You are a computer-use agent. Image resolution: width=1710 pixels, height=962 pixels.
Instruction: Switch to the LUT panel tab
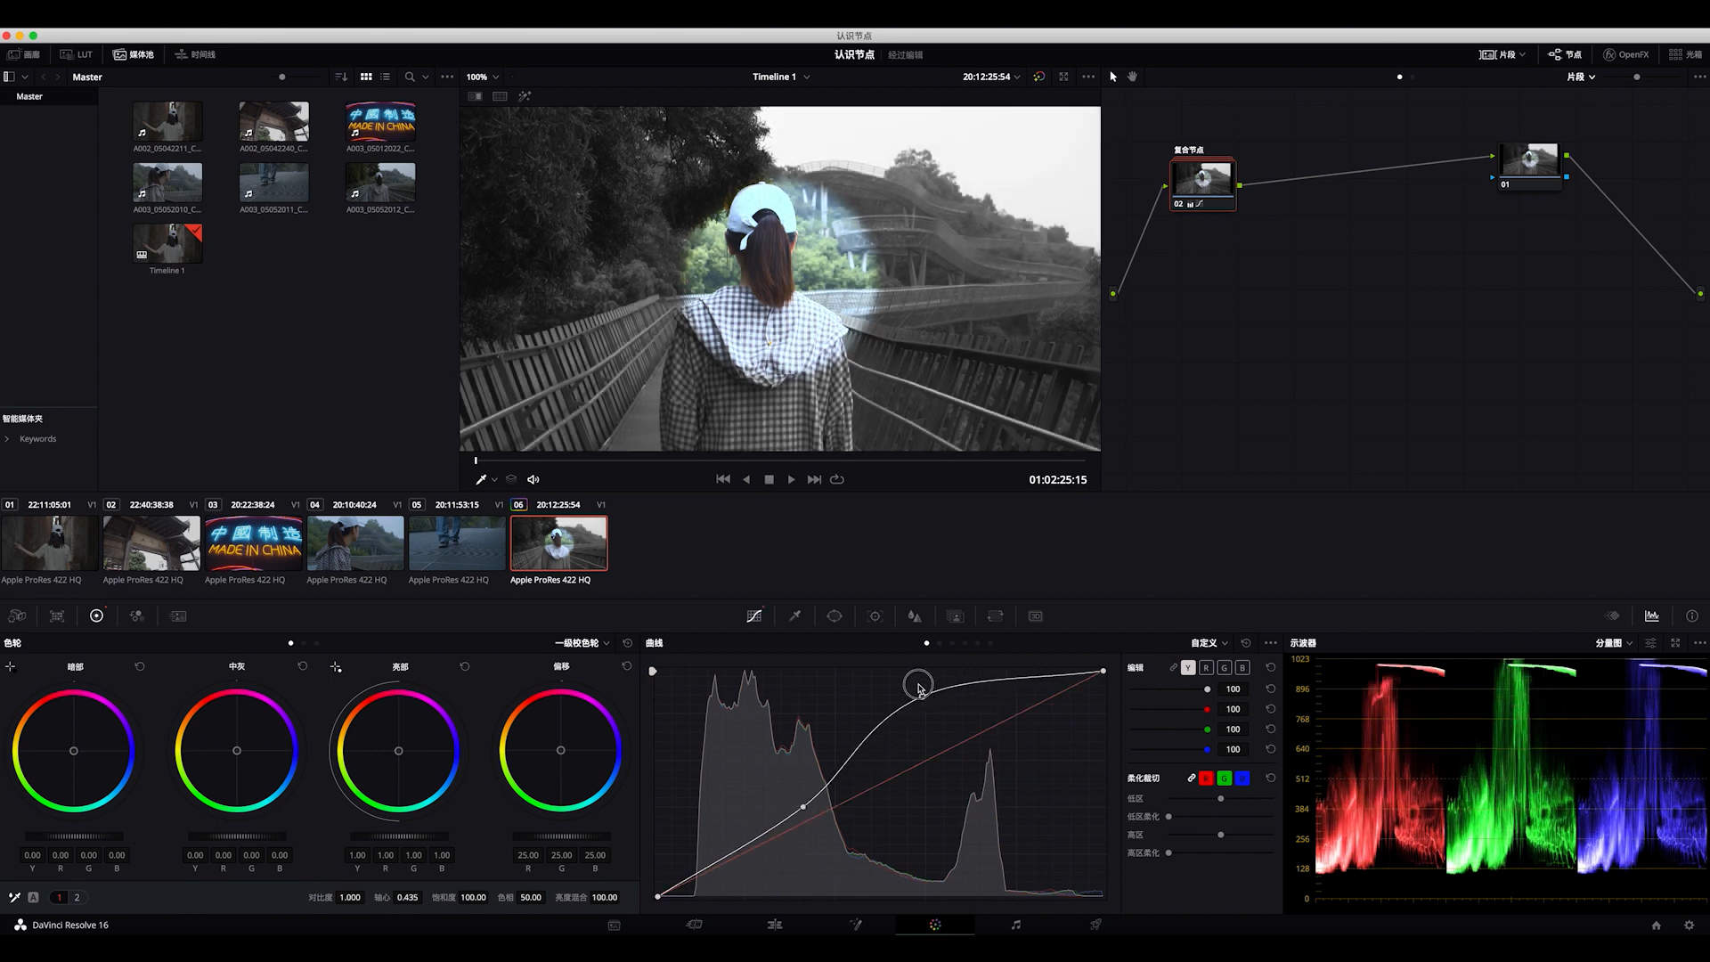[x=77, y=54]
